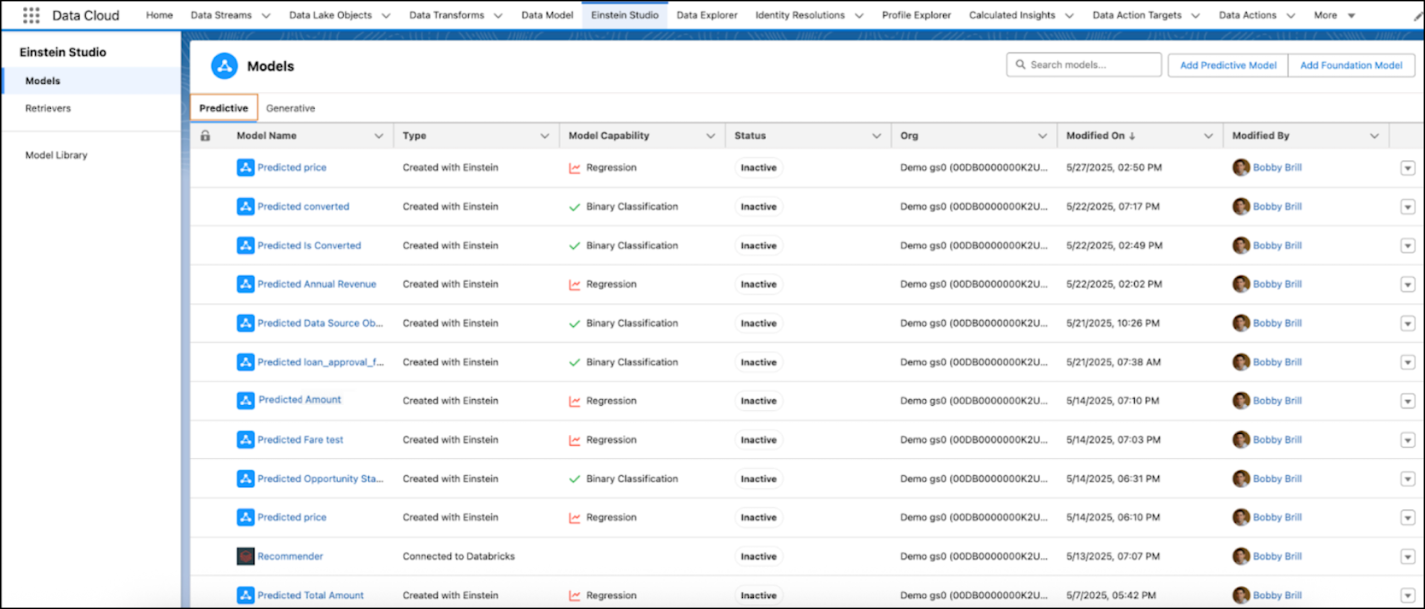Image resolution: width=1425 pixels, height=609 pixels.
Task: Open the More navigation menu
Action: pos(1334,15)
